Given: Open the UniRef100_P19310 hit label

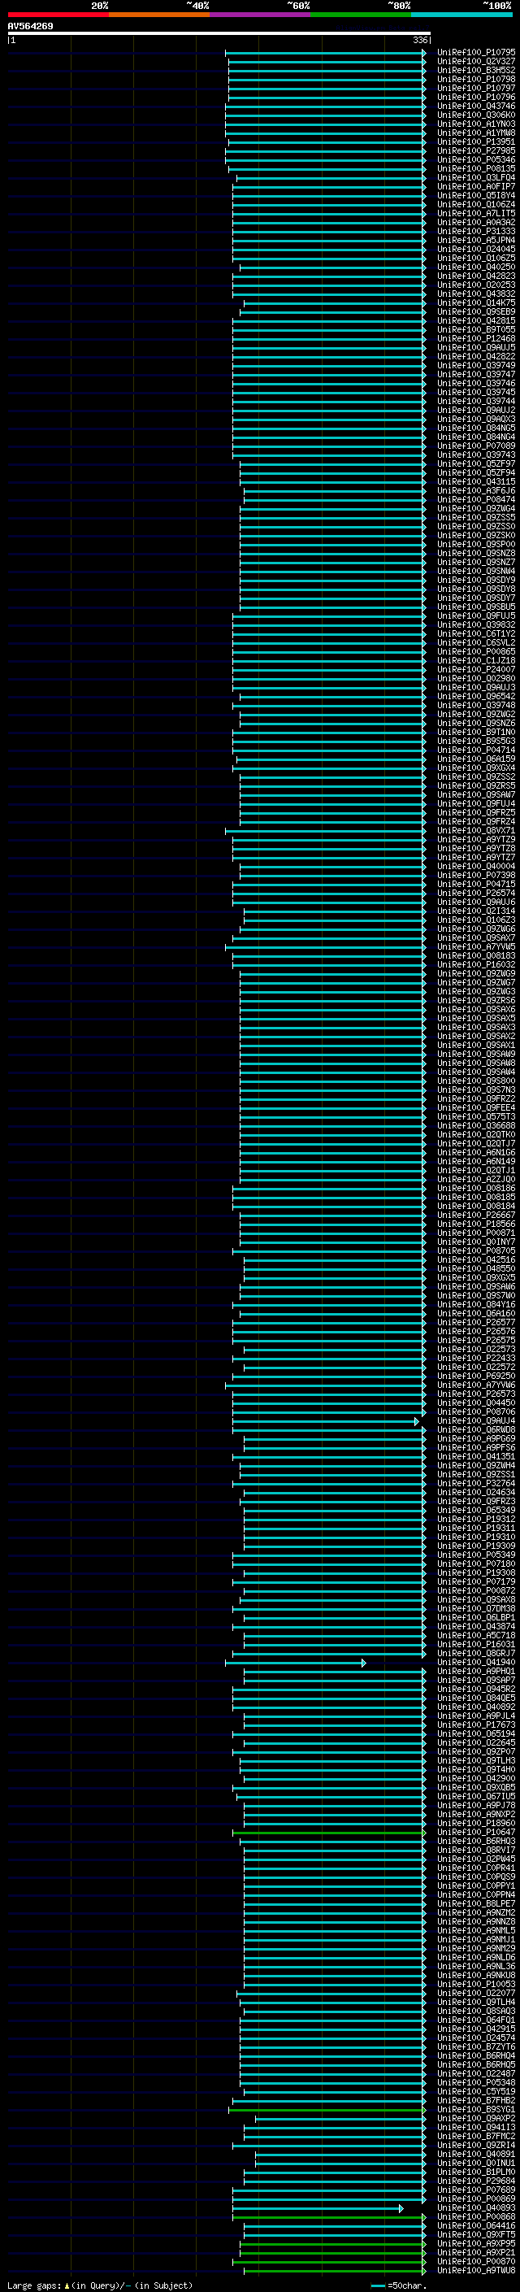Looking at the screenshot, I should (x=475, y=1537).
